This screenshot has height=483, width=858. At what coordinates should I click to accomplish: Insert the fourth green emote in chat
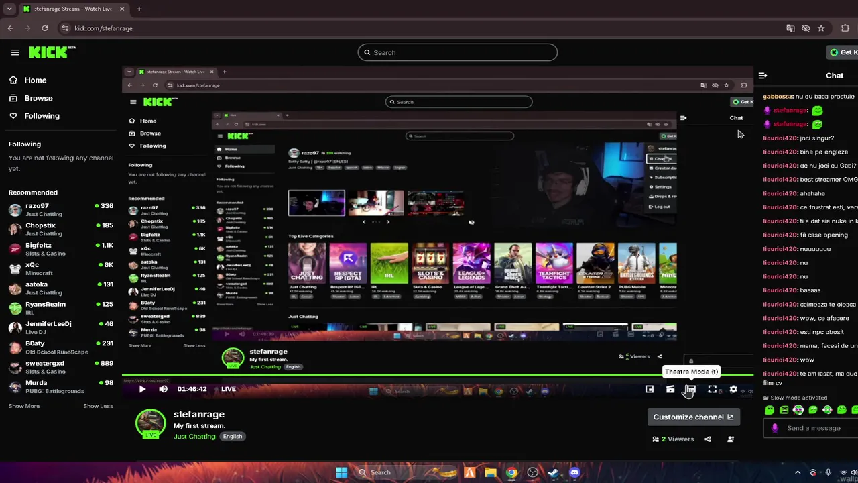point(813,410)
